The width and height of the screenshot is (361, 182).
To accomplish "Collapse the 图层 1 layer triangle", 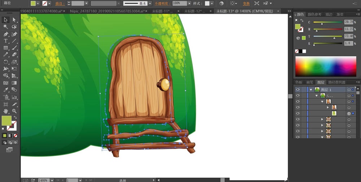I will (x=311, y=89).
